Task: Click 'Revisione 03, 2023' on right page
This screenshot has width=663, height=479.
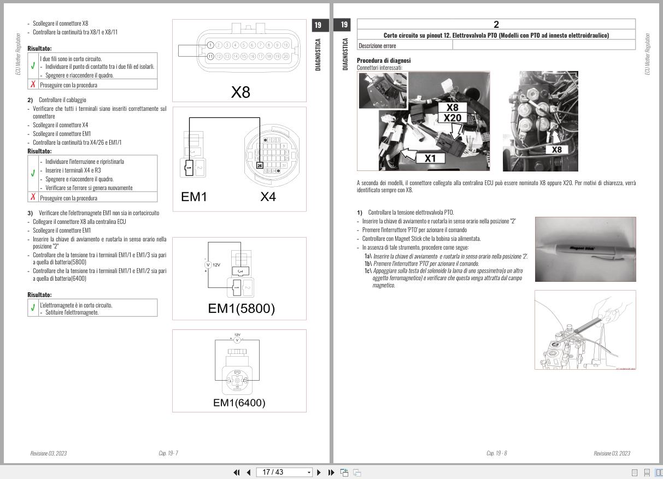Action: [x=612, y=453]
